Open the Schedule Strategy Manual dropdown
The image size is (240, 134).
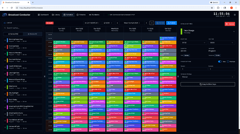(x=208, y=77)
